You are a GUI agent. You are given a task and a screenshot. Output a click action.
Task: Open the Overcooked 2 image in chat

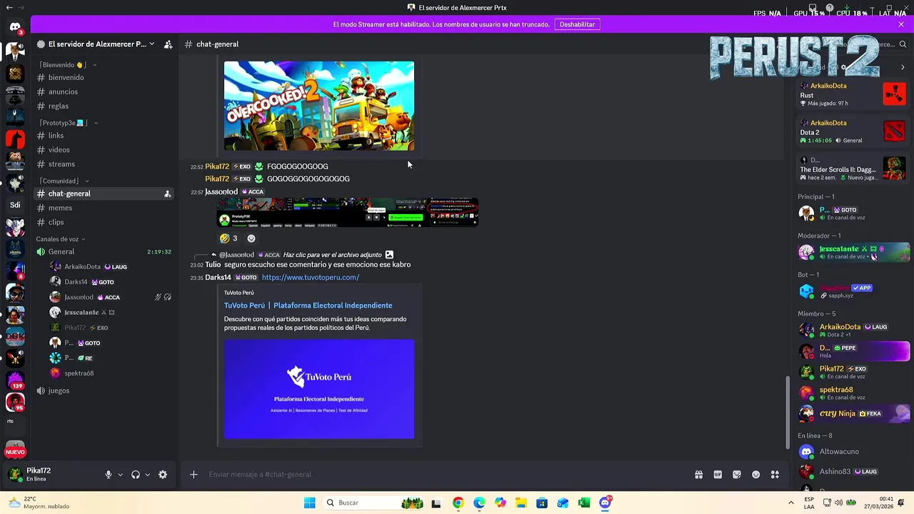click(x=319, y=106)
